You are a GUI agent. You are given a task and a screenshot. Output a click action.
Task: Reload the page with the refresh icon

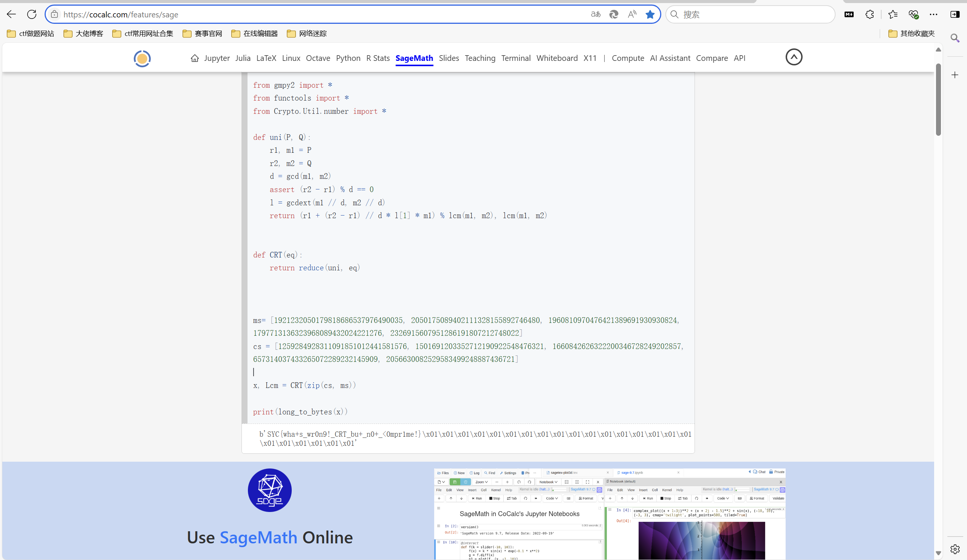(x=32, y=14)
